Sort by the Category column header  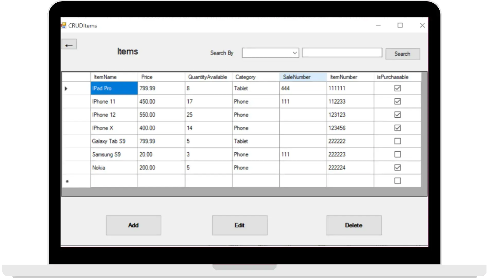tap(256, 77)
